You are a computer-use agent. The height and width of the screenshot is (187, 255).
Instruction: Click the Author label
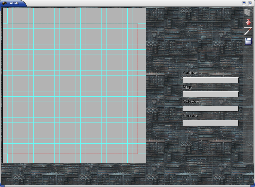pyautogui.click(x=190, y=73)
